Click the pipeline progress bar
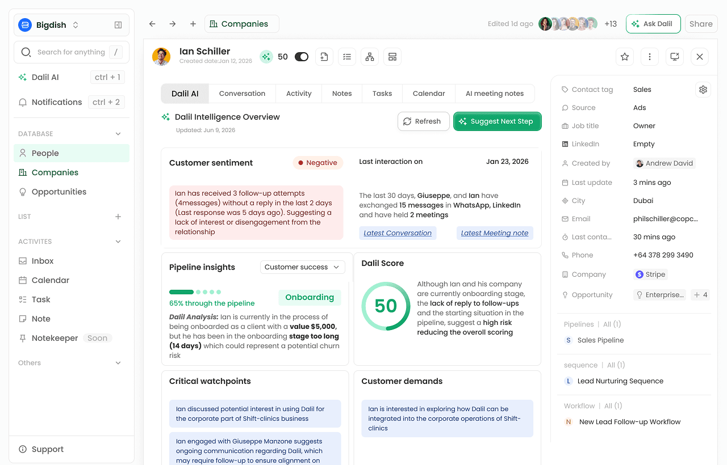Image resolution: width=727 pixels, height=465 pixels. coord(195,292)
